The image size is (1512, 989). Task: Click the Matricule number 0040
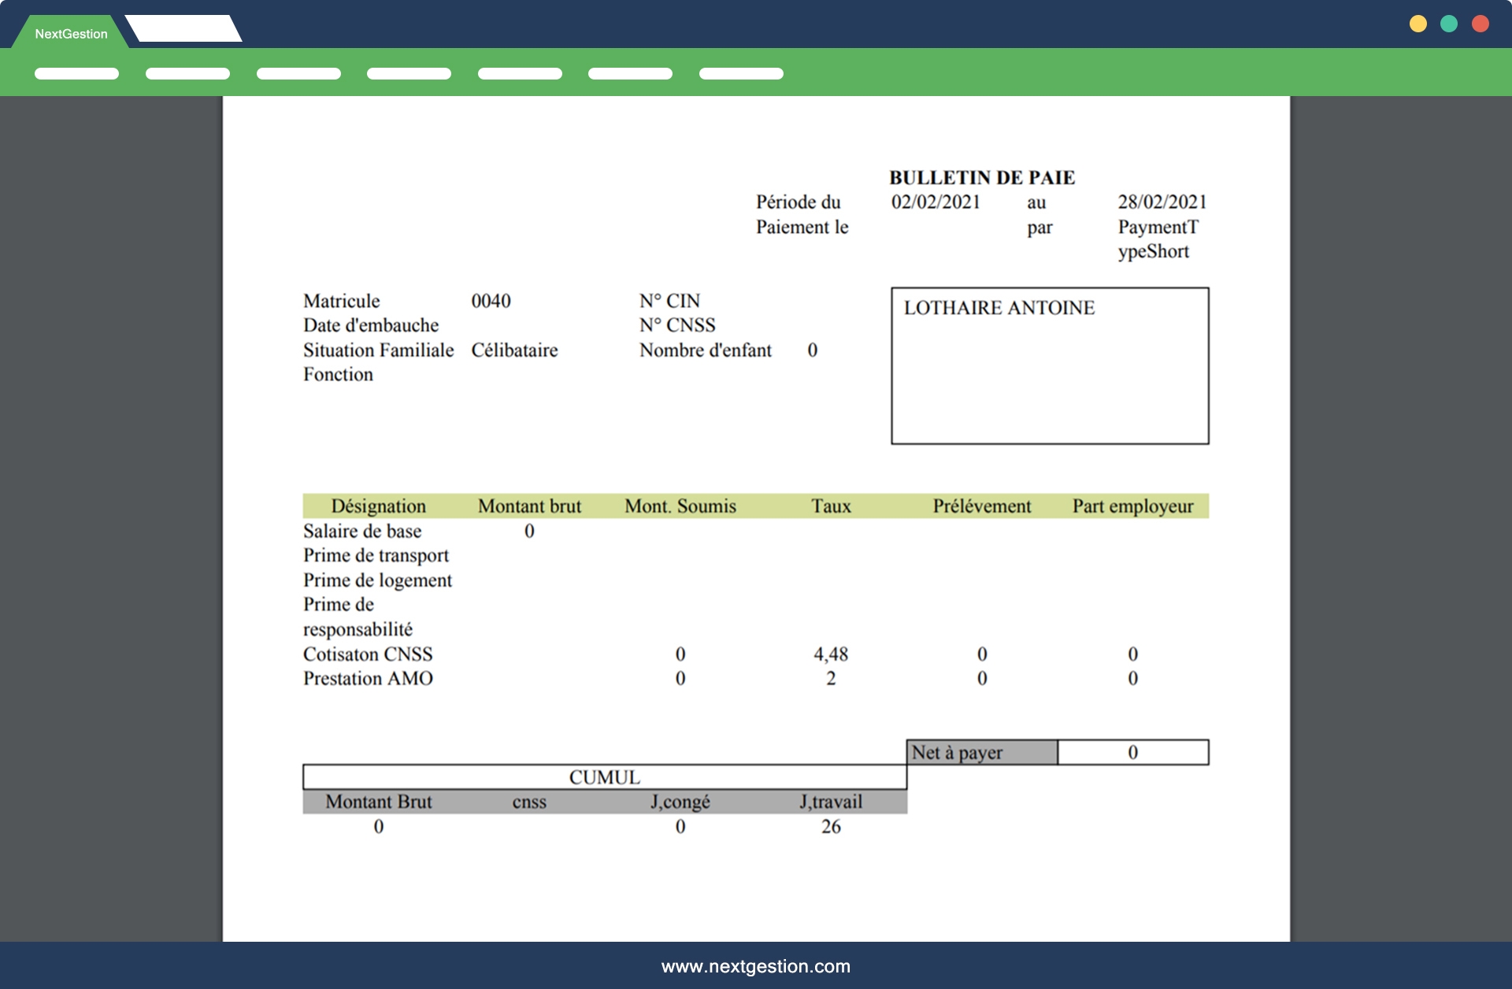coord(491,301)
